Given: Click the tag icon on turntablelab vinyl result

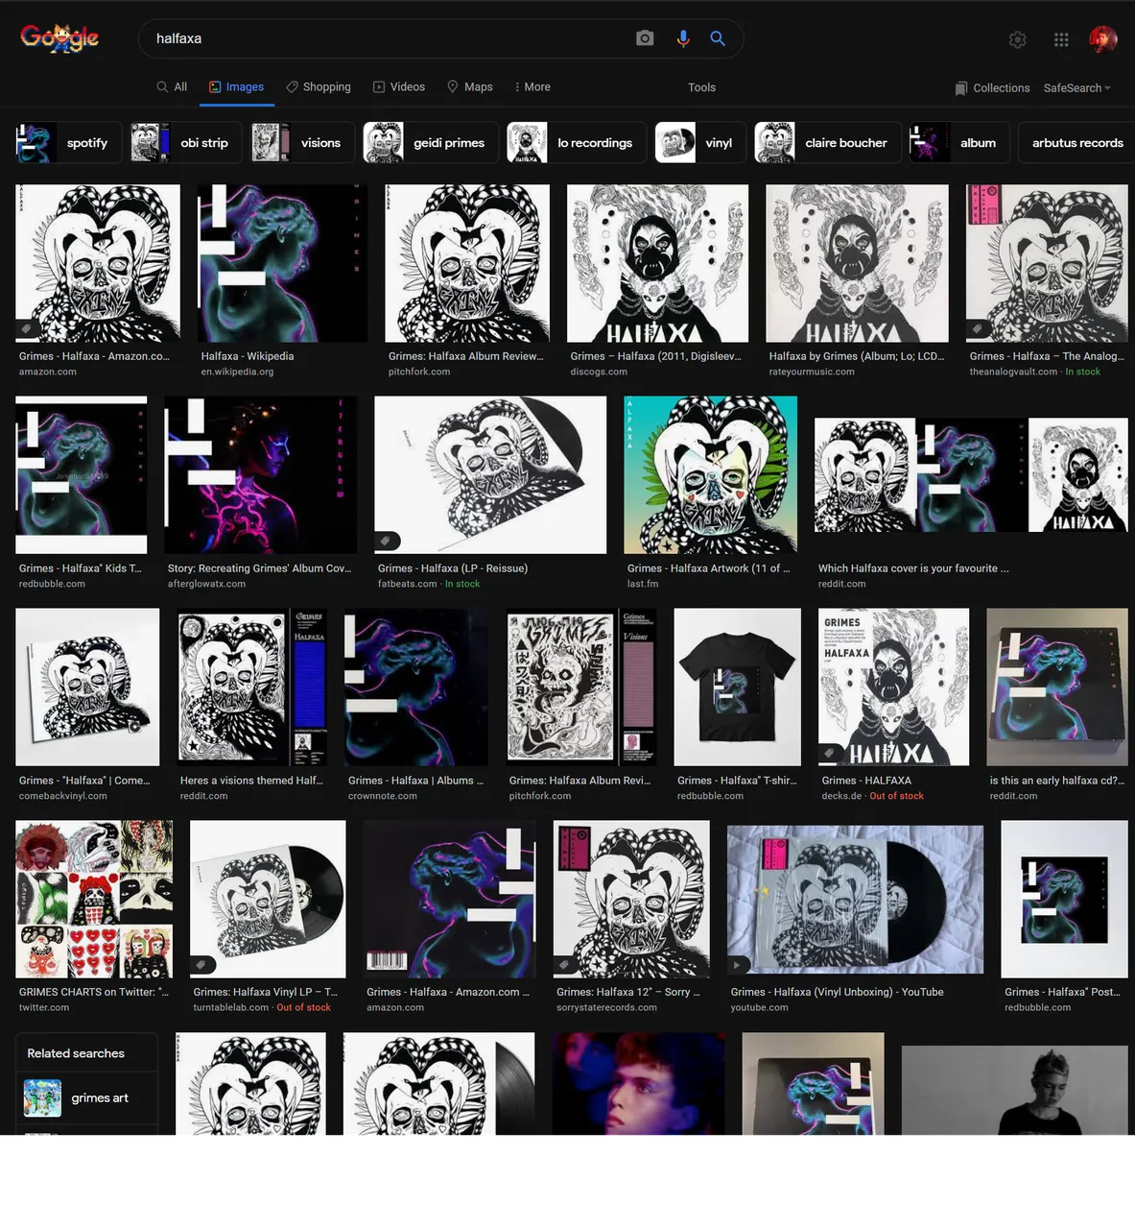Looking at the screenshot, I should point(201,965).
